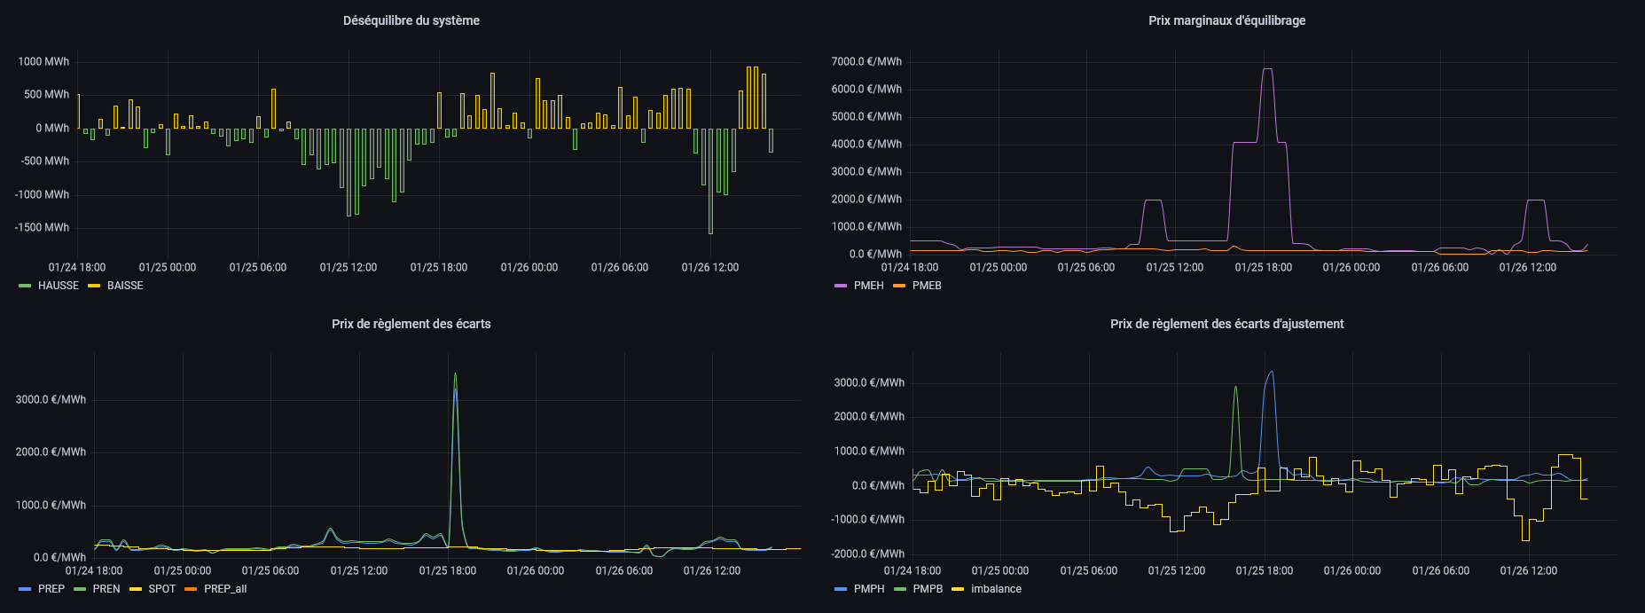Image resolution: width=1645 pixels, height=613 pixels.
Task: Toggle the PREP_all series legend label
Action: (x=225, y=589)
